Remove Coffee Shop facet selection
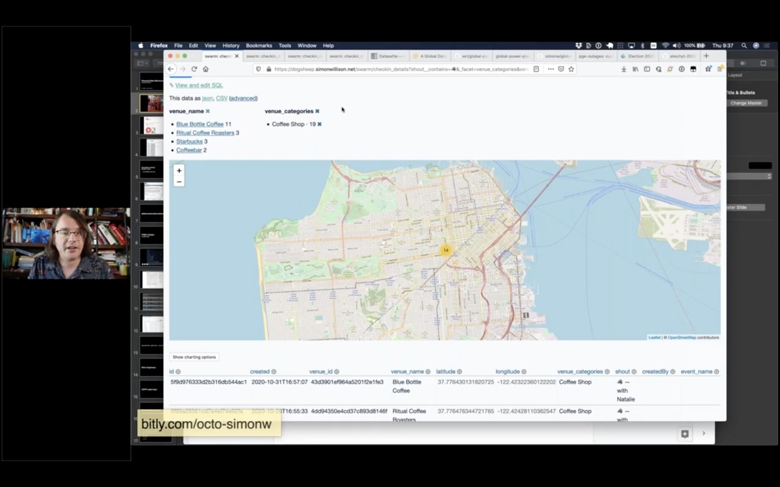780x487 pixels. point(319,124)
